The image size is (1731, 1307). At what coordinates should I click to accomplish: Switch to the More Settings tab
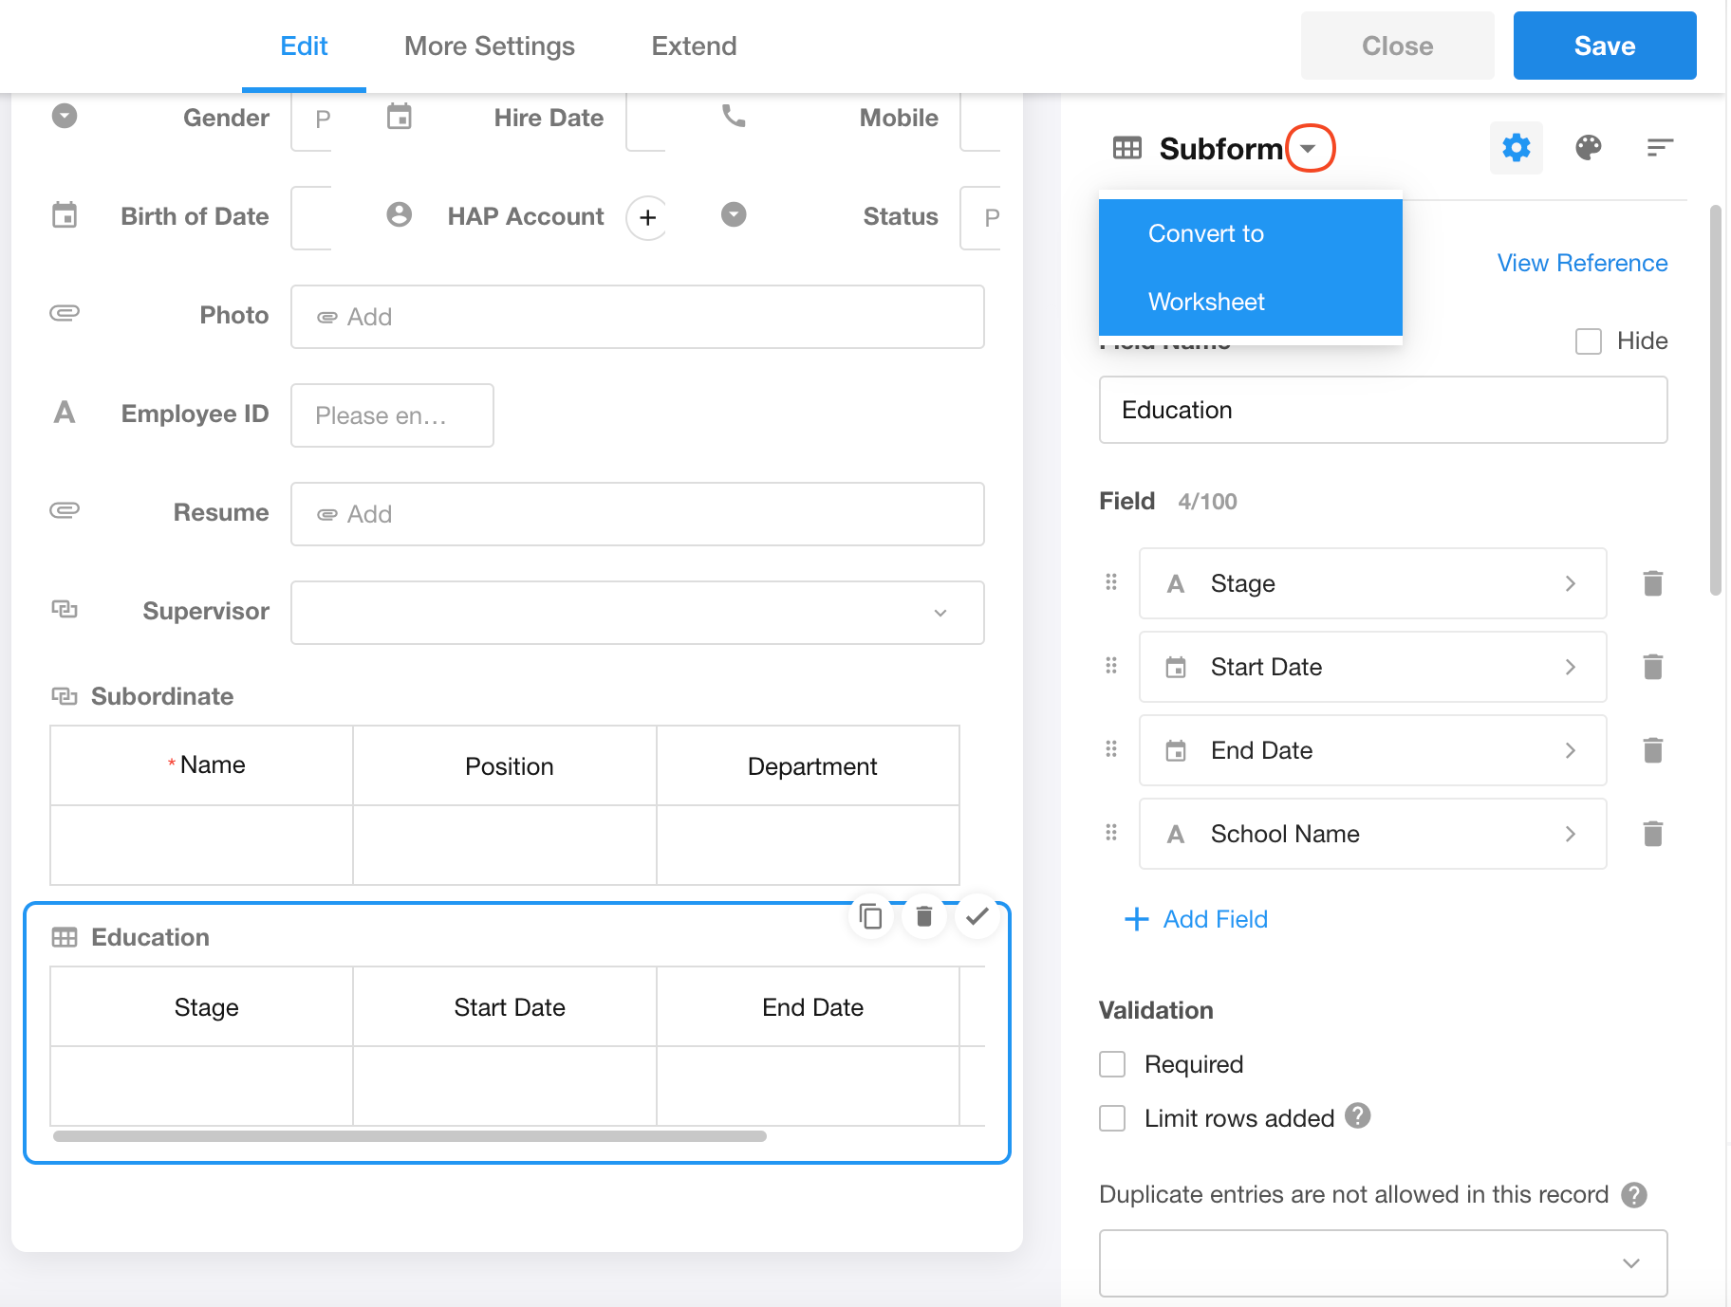(489, 46)
